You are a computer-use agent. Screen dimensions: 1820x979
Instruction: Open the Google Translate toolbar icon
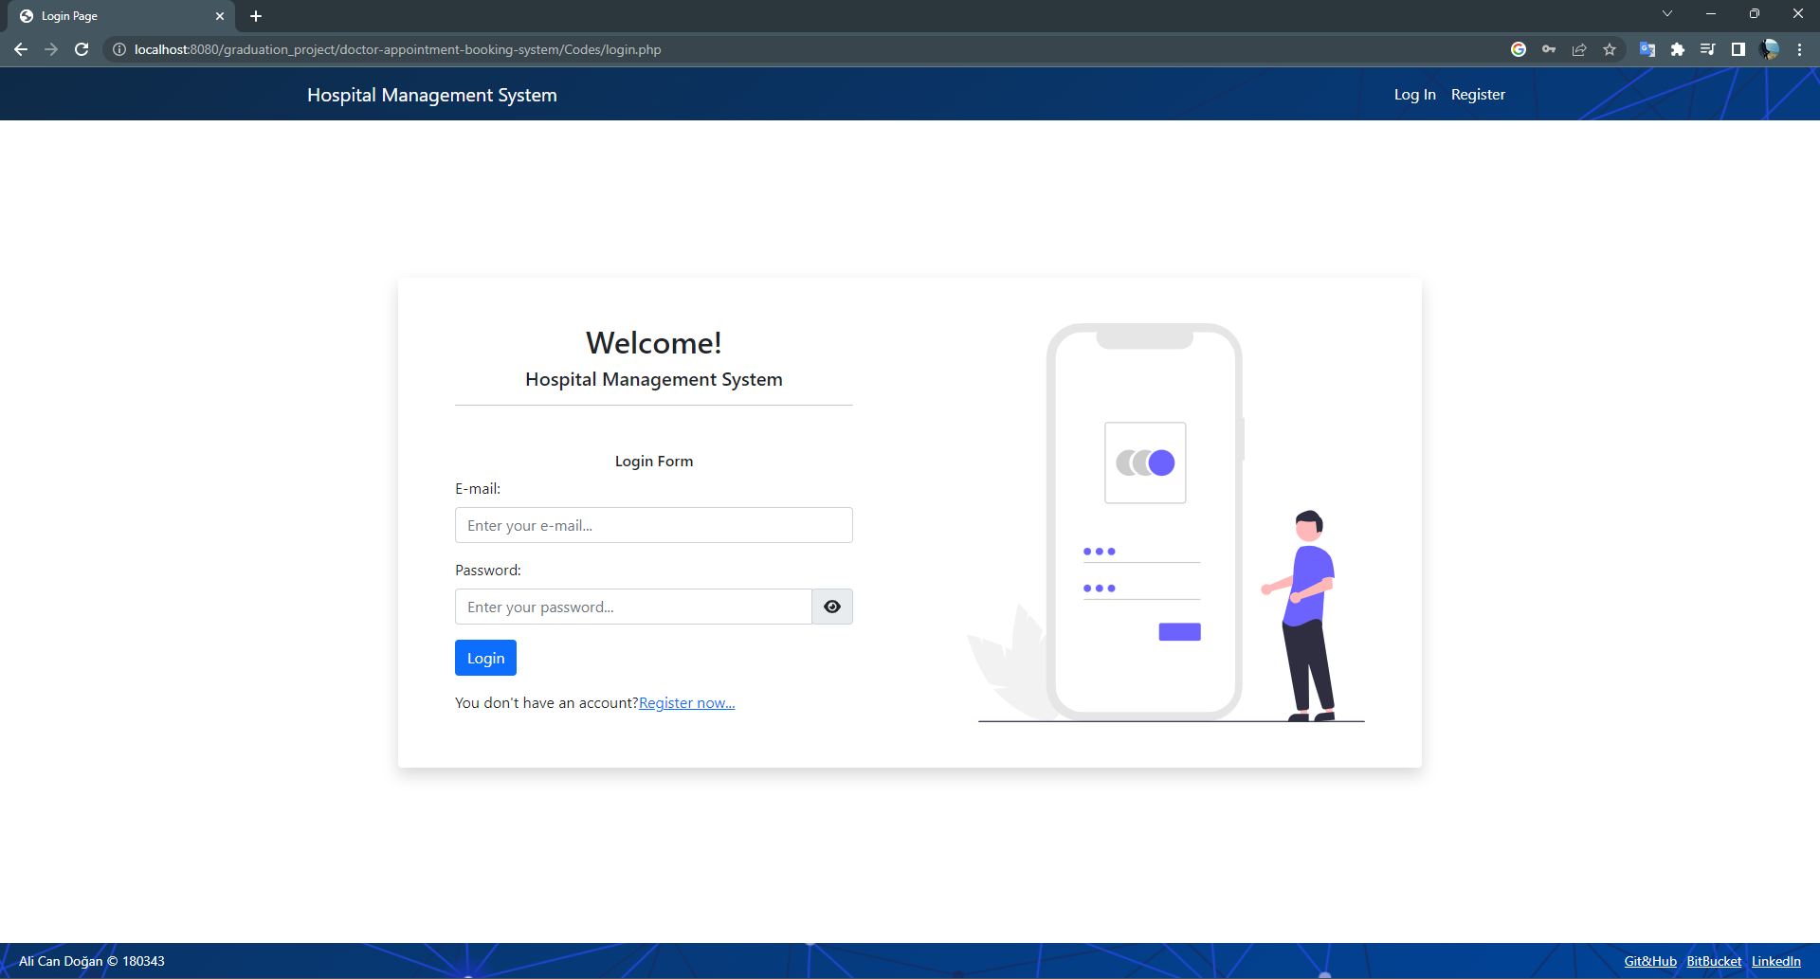click(x=1647, y=49)
